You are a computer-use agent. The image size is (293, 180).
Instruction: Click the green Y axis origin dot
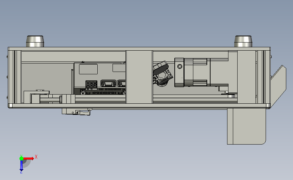tap(21, 158)
